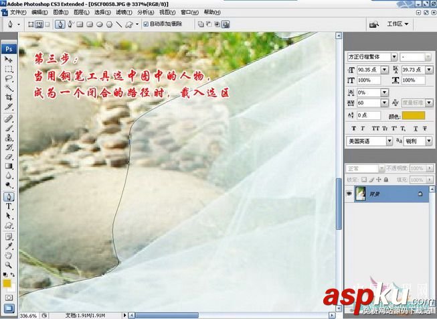Viewport: 437px width, 319px height.
Task: Select the Horizontal Type tool
Action: [9, 206]
